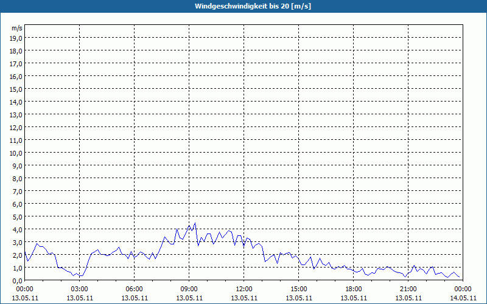Click the '13.05.11' date under 03:00
487x304 pixels.
pos(80,298)
